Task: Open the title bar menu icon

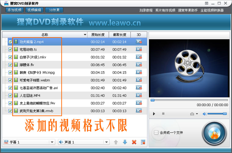Action: [207, 3]
